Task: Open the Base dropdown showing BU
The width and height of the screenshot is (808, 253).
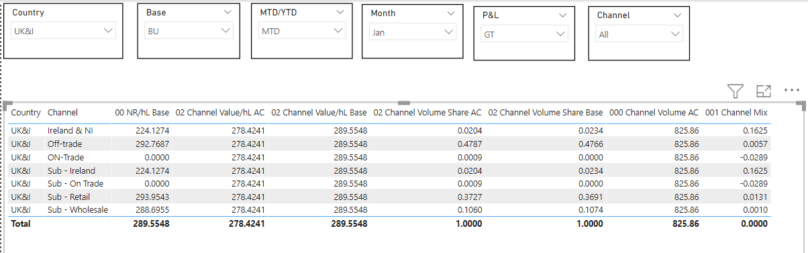Action: tap(189, 31)
